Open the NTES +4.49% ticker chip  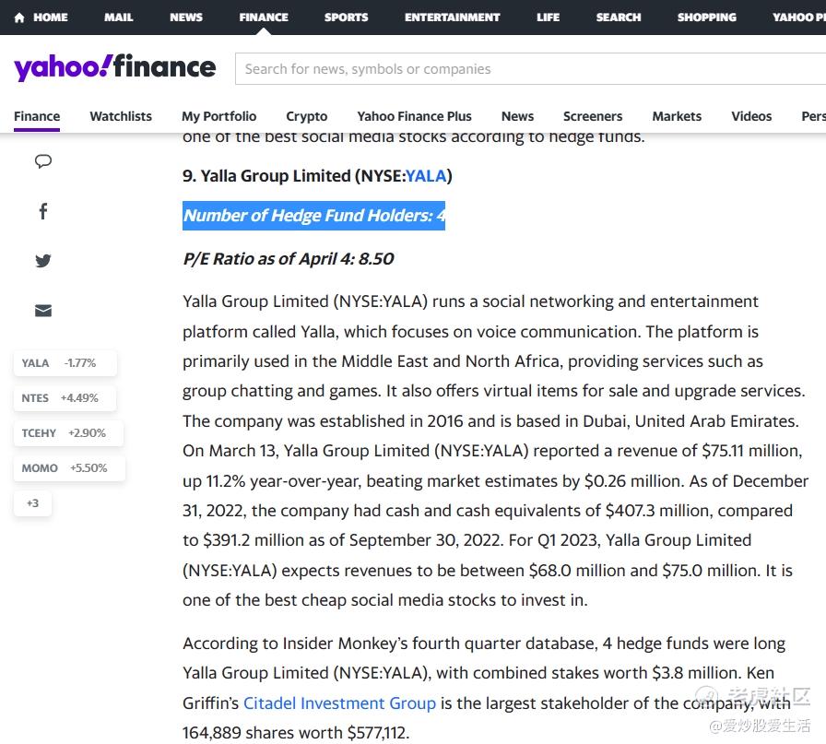pyautogui.click(x=65, y=398)
